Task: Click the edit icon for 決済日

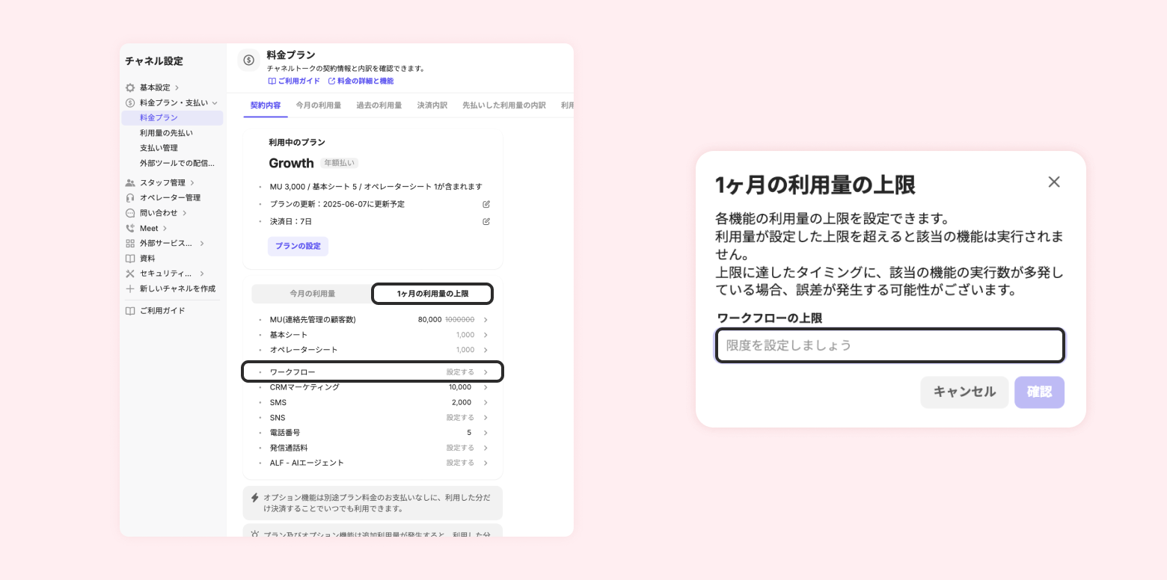Action: tap(486, 221)
